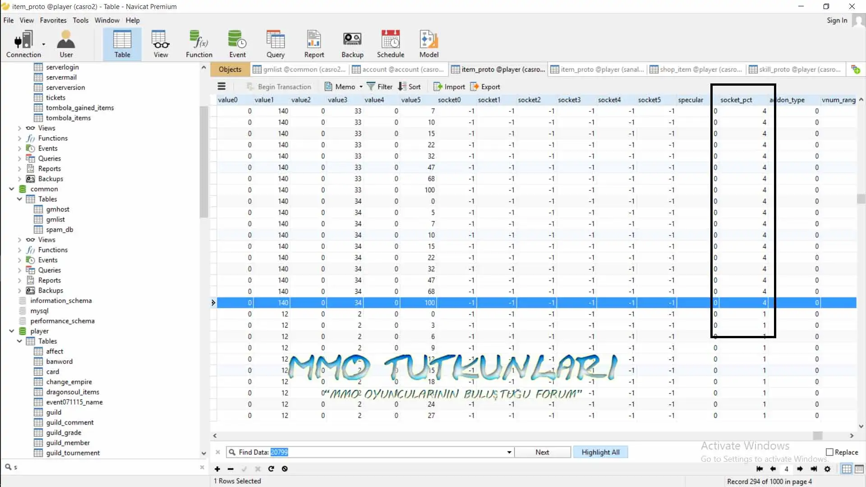The width and height of the screenshot is (866, 487).
Task: Click the new tab icon beside tabs
Action: pos(855,69)
